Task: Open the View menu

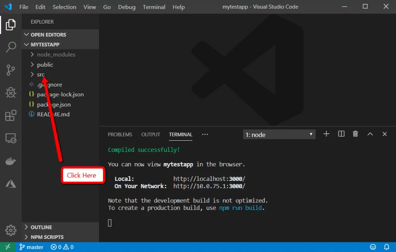Action: click(x=90, y=7)
